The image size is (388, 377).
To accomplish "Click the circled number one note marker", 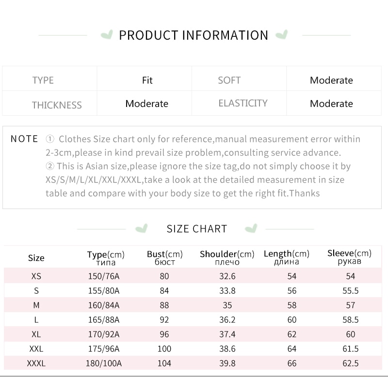I will 50,139.
